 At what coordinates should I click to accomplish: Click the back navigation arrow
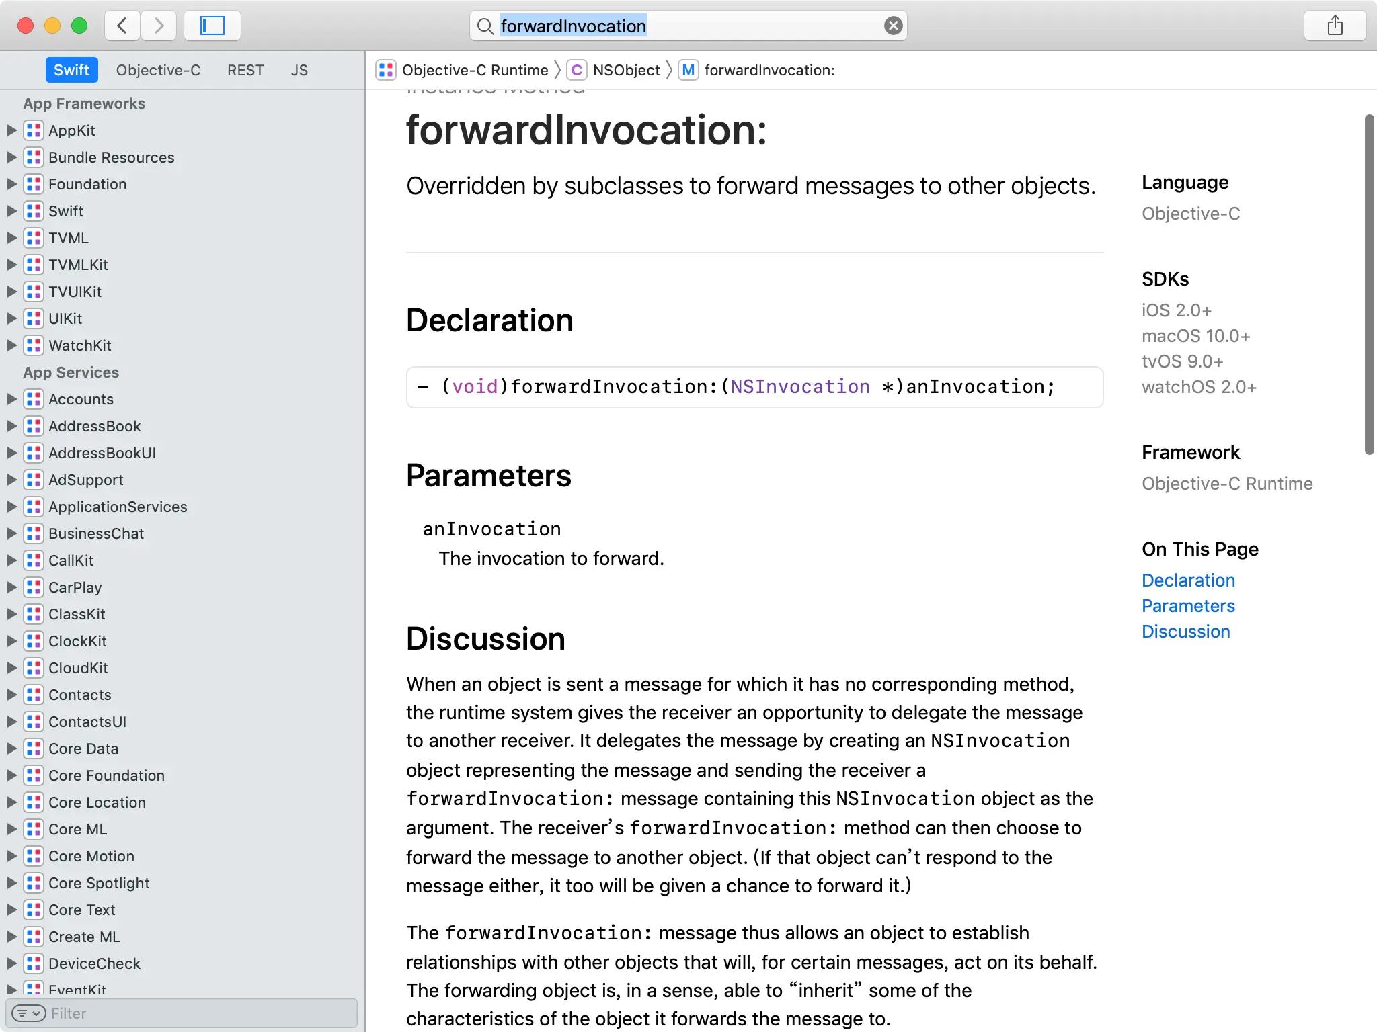(122, 26)
